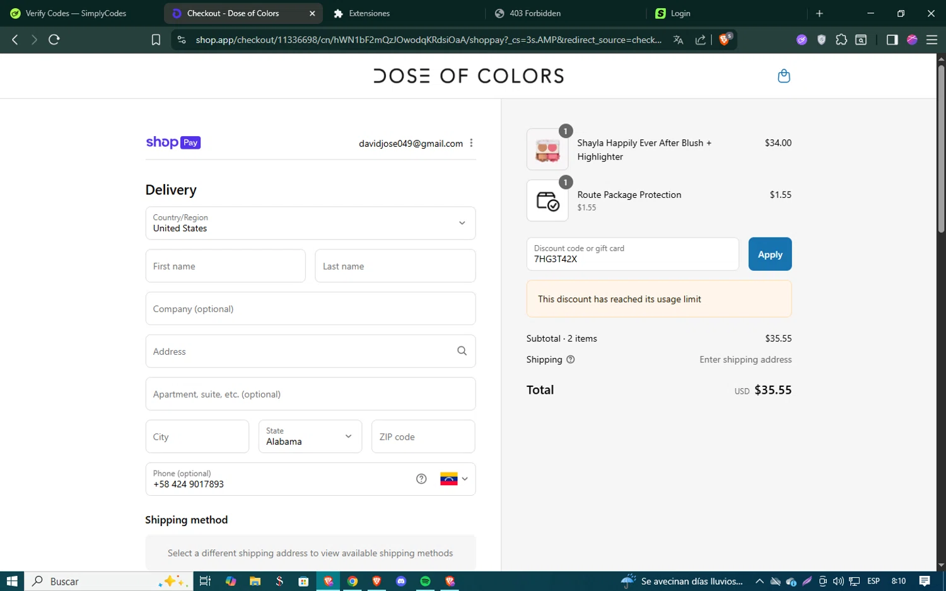Expand the State dropdown showing Alabama
The width and height of the screenshot is (946, 591).
tap(310, 436)
